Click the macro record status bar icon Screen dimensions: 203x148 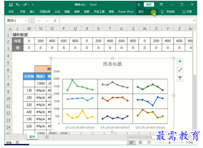pyautogui.click(x=17, y=143)
